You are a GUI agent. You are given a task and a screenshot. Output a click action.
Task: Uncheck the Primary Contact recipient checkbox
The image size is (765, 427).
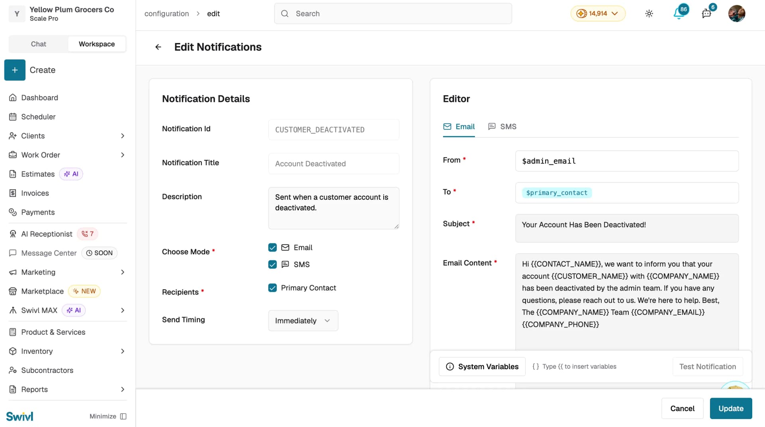(273, 288)
